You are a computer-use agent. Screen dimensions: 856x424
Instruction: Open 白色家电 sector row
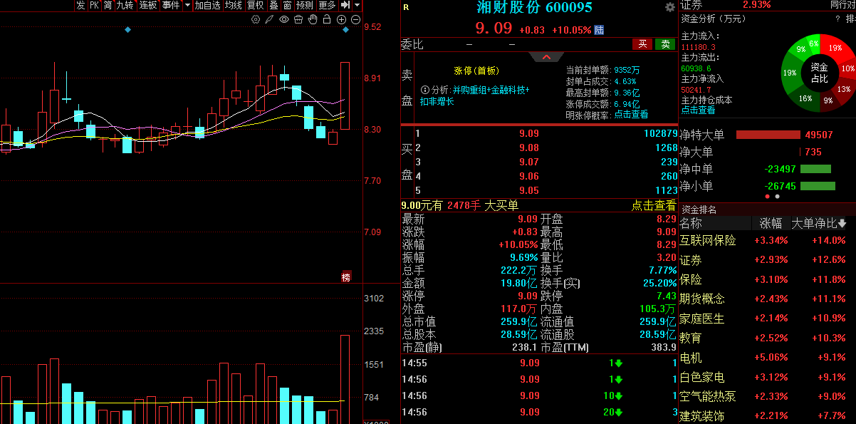pyautogui.click(x=767, y=378)
